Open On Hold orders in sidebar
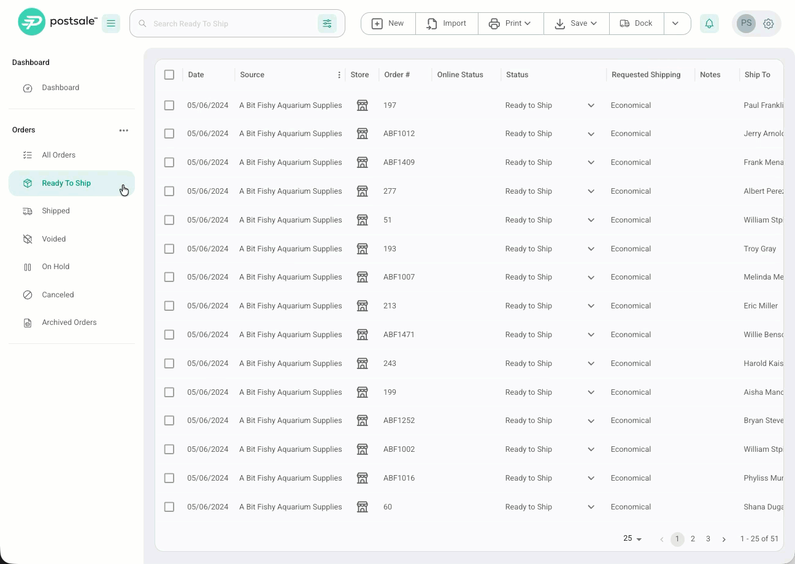This screenshot has height=564, width=795. pyautogui.click(x=71, y=267)
